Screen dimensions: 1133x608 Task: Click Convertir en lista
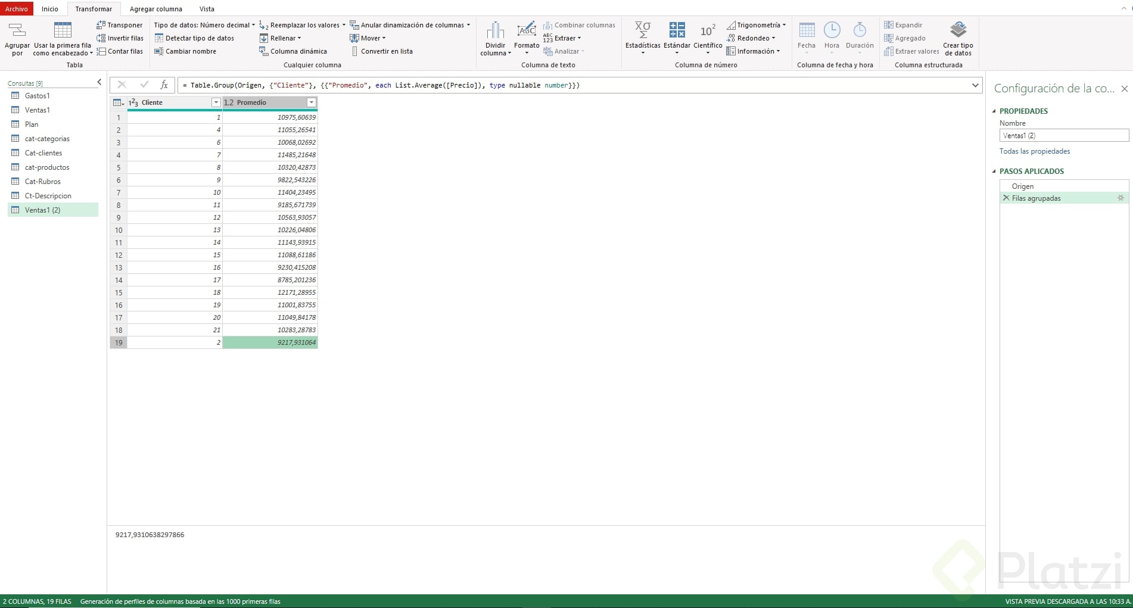(381, 51)
